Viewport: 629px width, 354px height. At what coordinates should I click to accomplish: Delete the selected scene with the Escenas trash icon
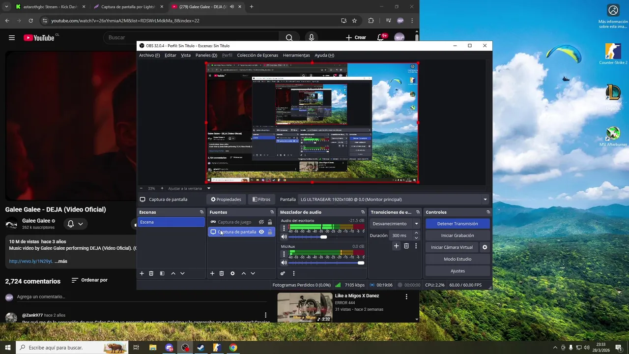(x=151, y=273)
